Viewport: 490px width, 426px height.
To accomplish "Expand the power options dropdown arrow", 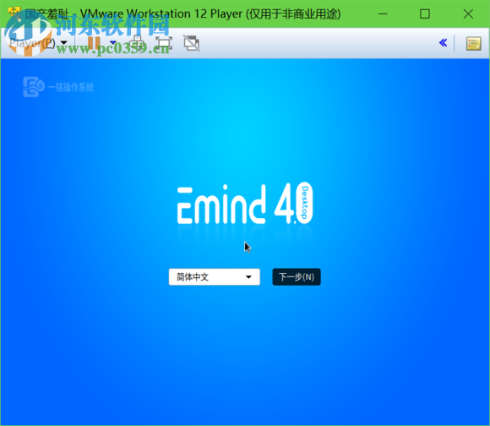I will pyautogui.click(x=113, y=42).
